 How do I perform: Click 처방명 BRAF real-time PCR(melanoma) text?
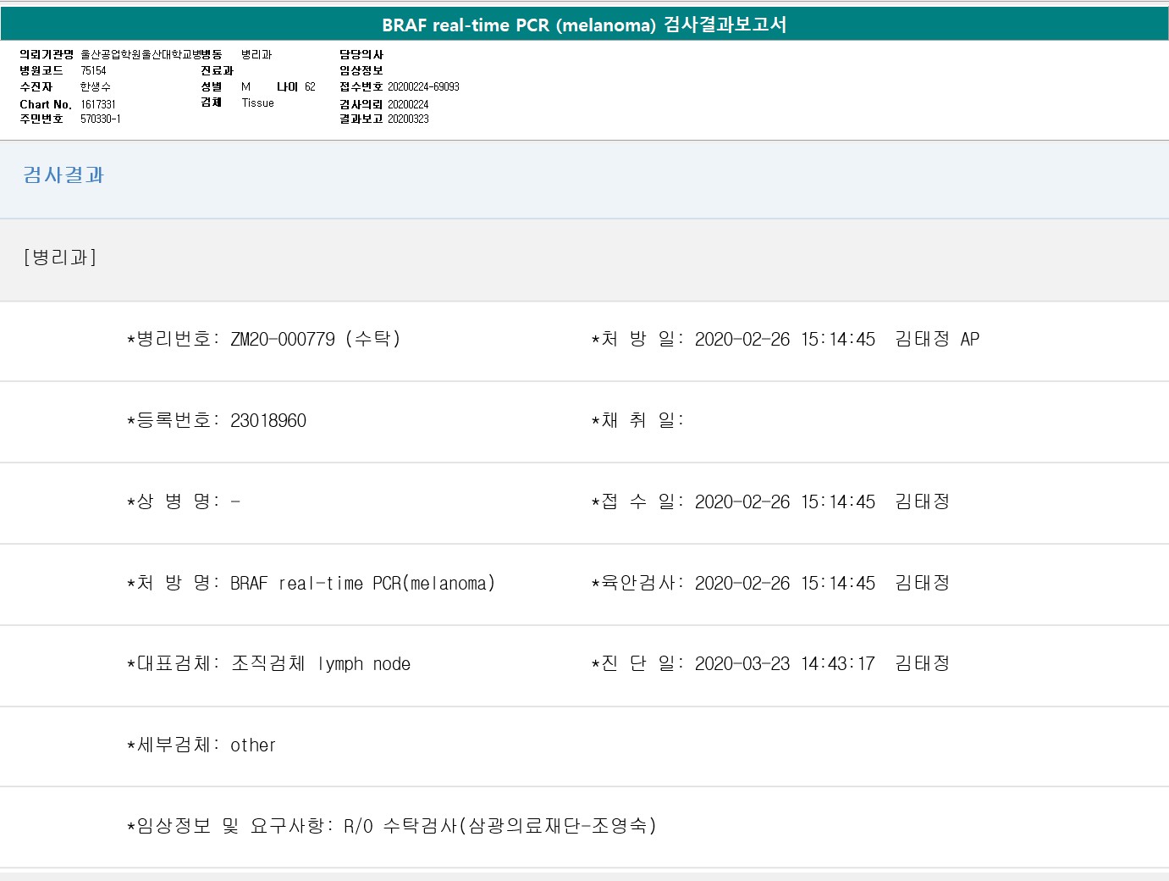[362, 584]
